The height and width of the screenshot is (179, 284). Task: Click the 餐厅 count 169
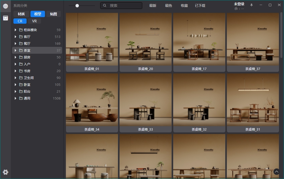58,43
